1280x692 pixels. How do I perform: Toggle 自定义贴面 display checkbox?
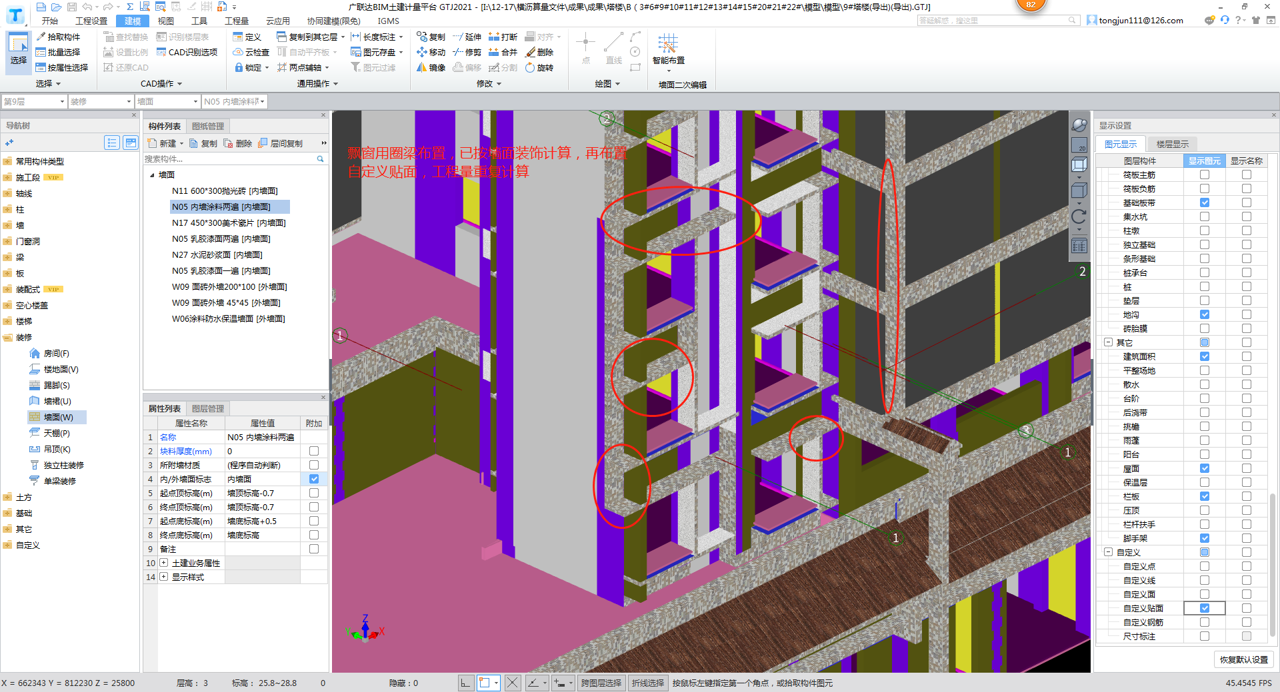tap(1204, 608)
